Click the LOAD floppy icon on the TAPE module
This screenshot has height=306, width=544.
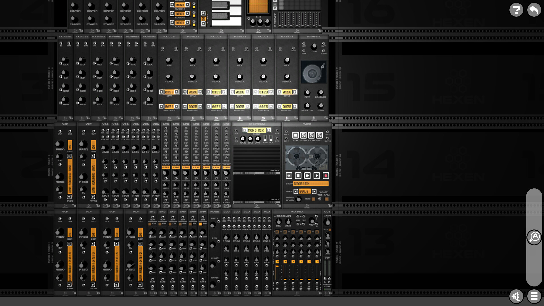click(x=303, y=135)
